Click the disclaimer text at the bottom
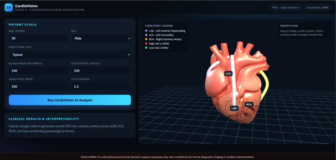Viewport: 336px width, 160px height. (x=168, y=157)
